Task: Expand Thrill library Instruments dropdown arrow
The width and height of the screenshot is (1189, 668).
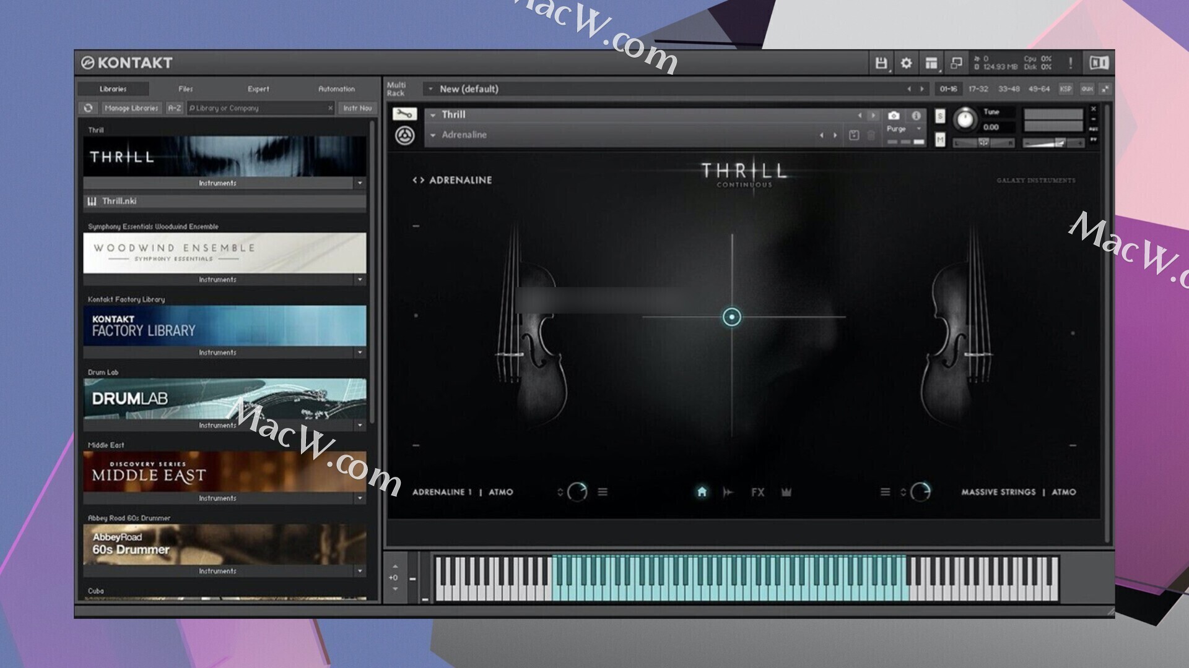Action: coord(360,183)
